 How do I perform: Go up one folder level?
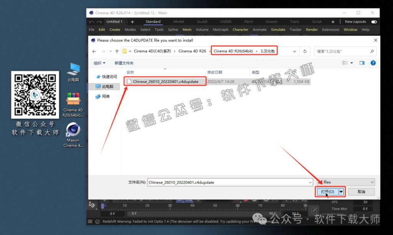[x=117, y=51]
